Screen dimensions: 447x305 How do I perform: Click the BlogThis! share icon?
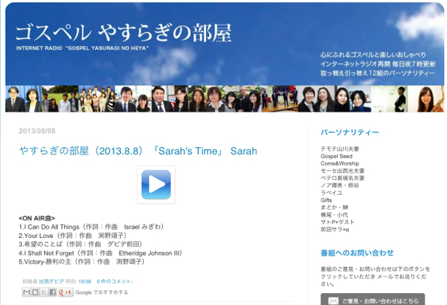click(35, 292)
